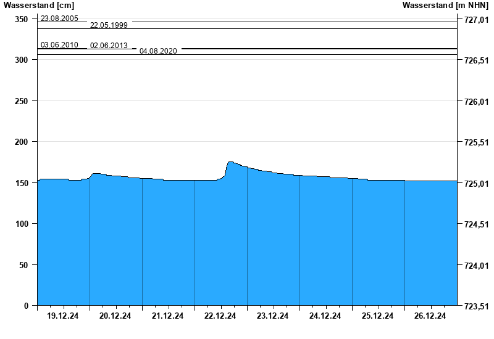
Task: Select the 22.05.1999 high-water label
Action: tap(109, 25)
